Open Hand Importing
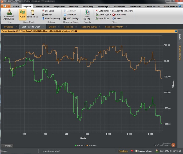 click(52, 19)
